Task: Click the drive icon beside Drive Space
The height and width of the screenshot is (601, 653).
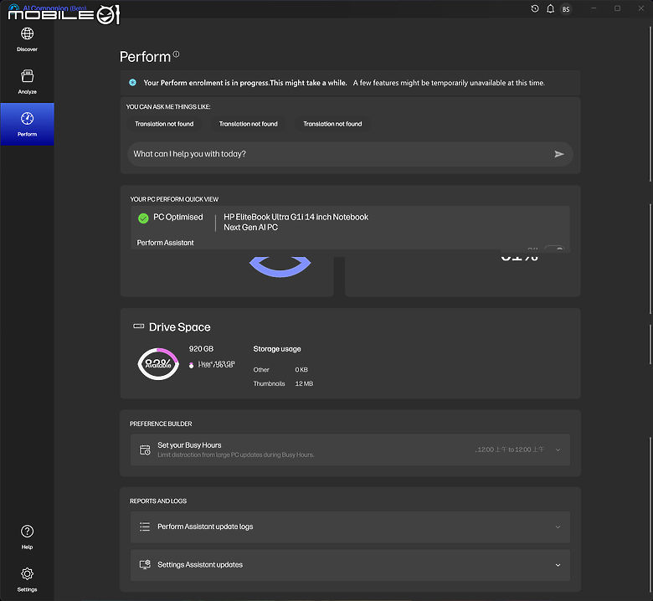Action: 139,326
